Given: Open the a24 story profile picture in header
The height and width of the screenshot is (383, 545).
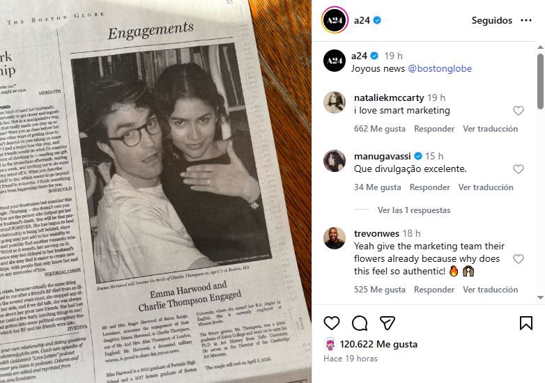Looking at the screenshot, I should (x=335, y=20).
